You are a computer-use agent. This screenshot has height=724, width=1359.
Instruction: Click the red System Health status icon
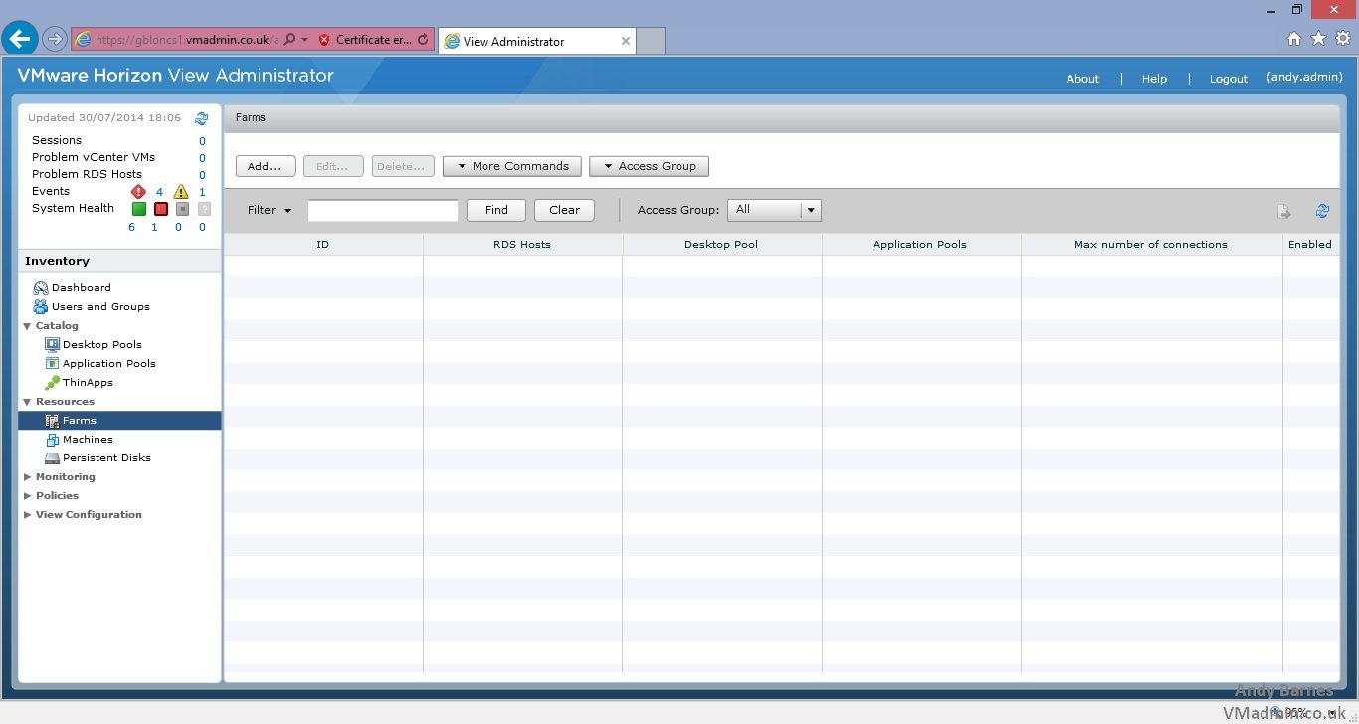tap(160, 209)
